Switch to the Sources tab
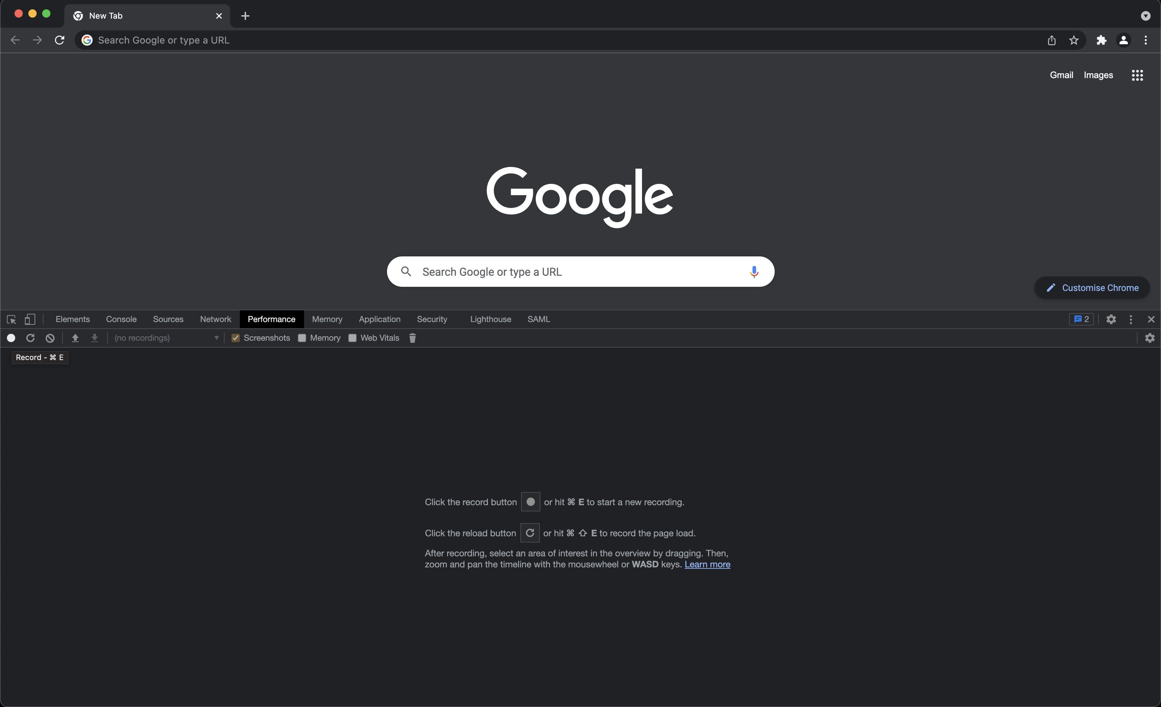 [168, 319]
